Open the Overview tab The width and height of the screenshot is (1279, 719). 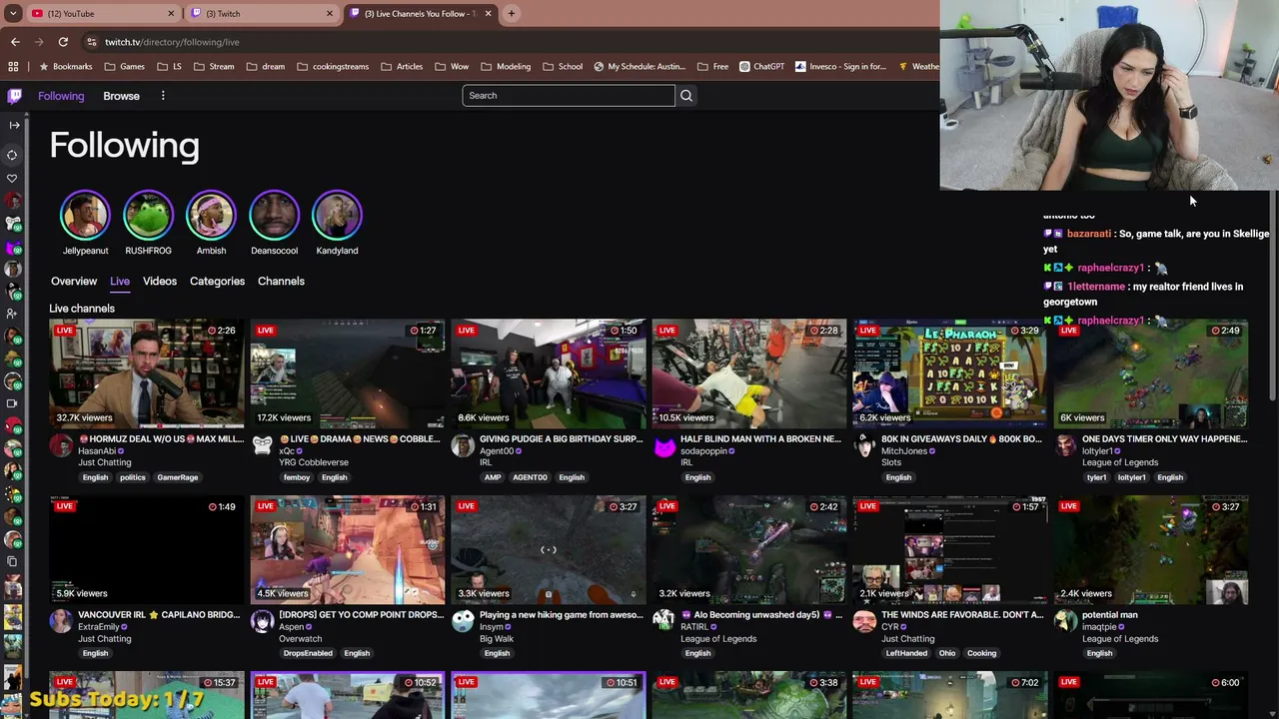click(x=74, y=282)
